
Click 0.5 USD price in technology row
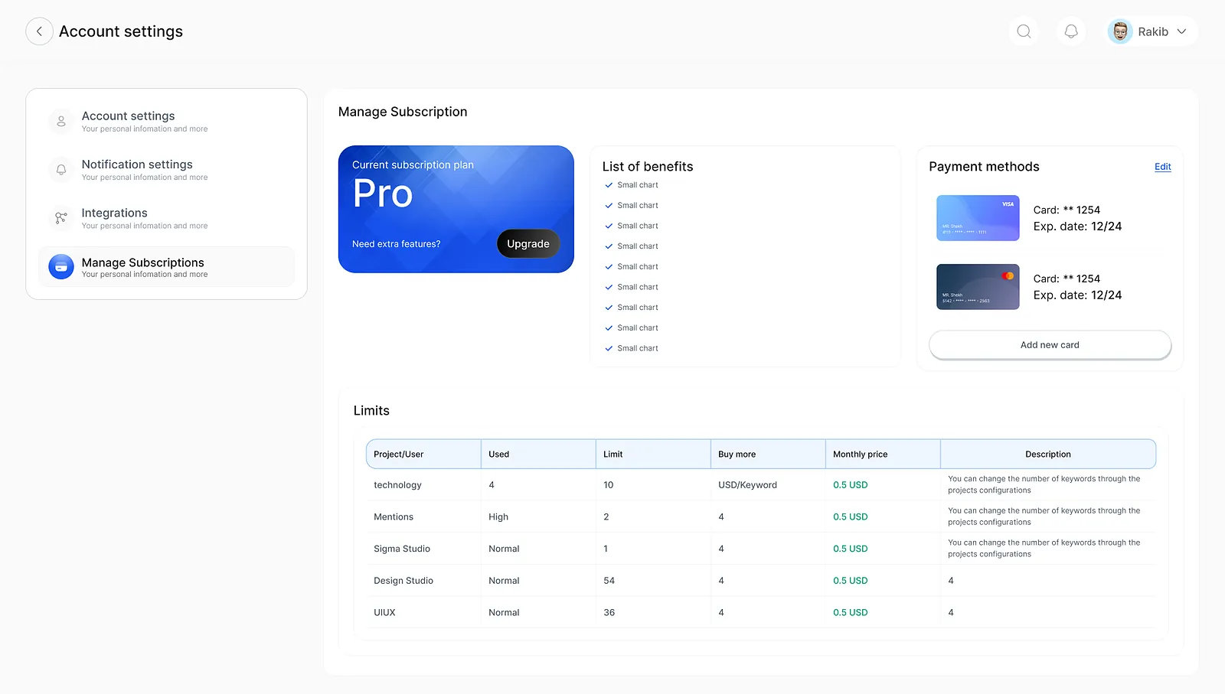pyautogui.click(x=850, y=485)
